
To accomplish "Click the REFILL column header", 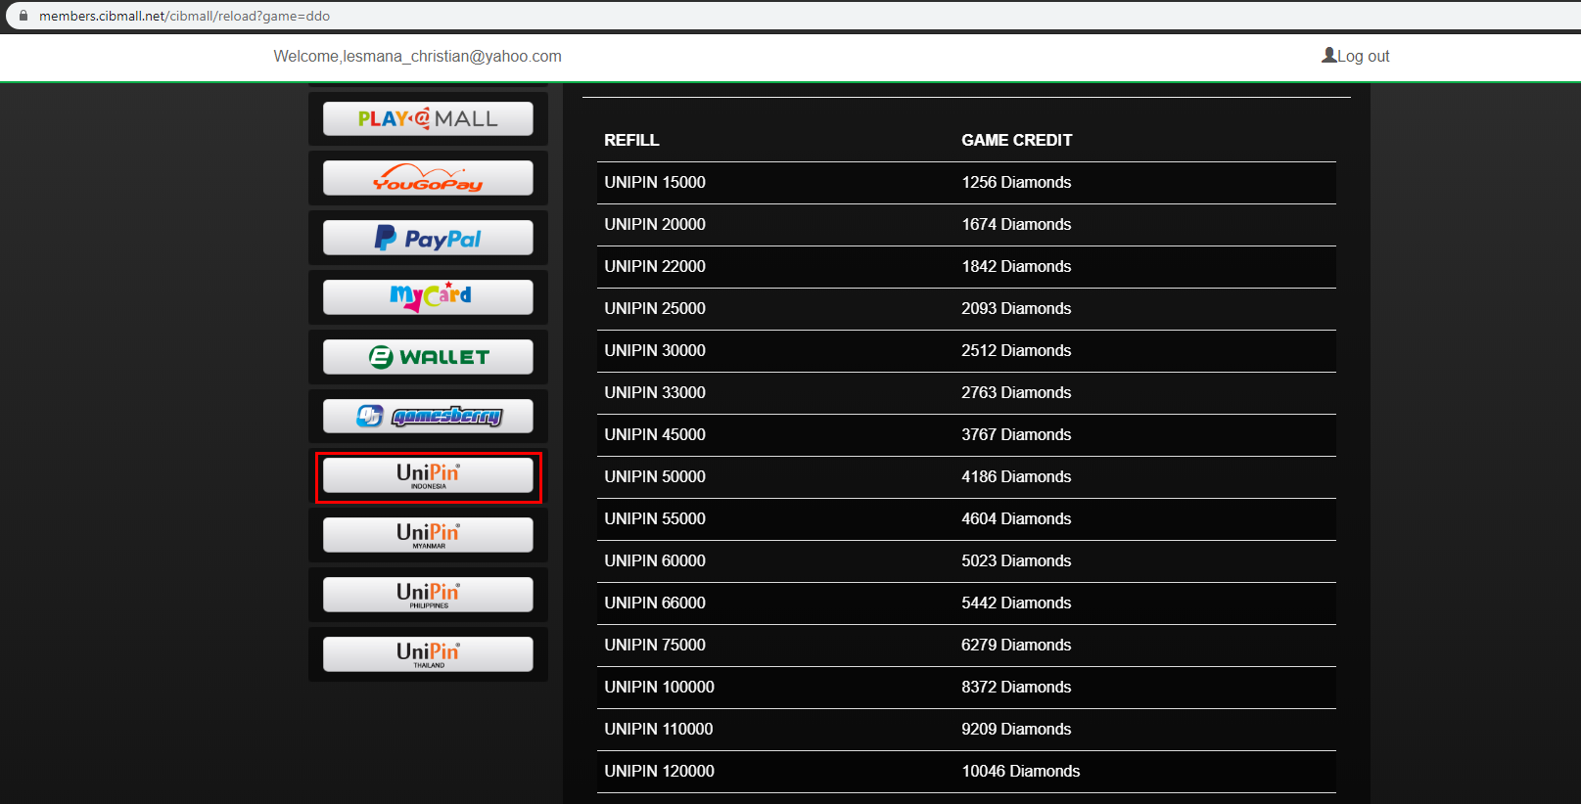I will pos(631,141).
